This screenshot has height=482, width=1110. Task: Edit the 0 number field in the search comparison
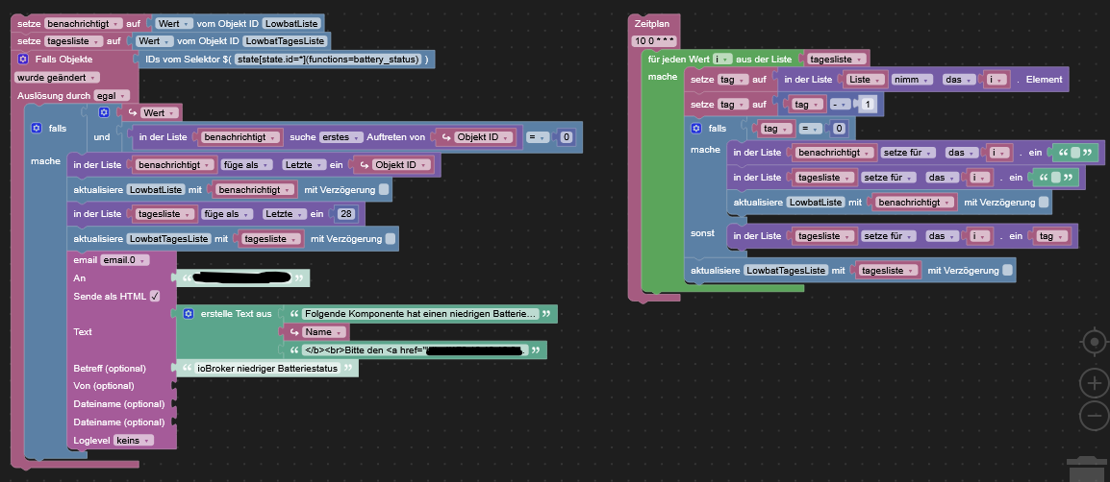click(566, 137)
